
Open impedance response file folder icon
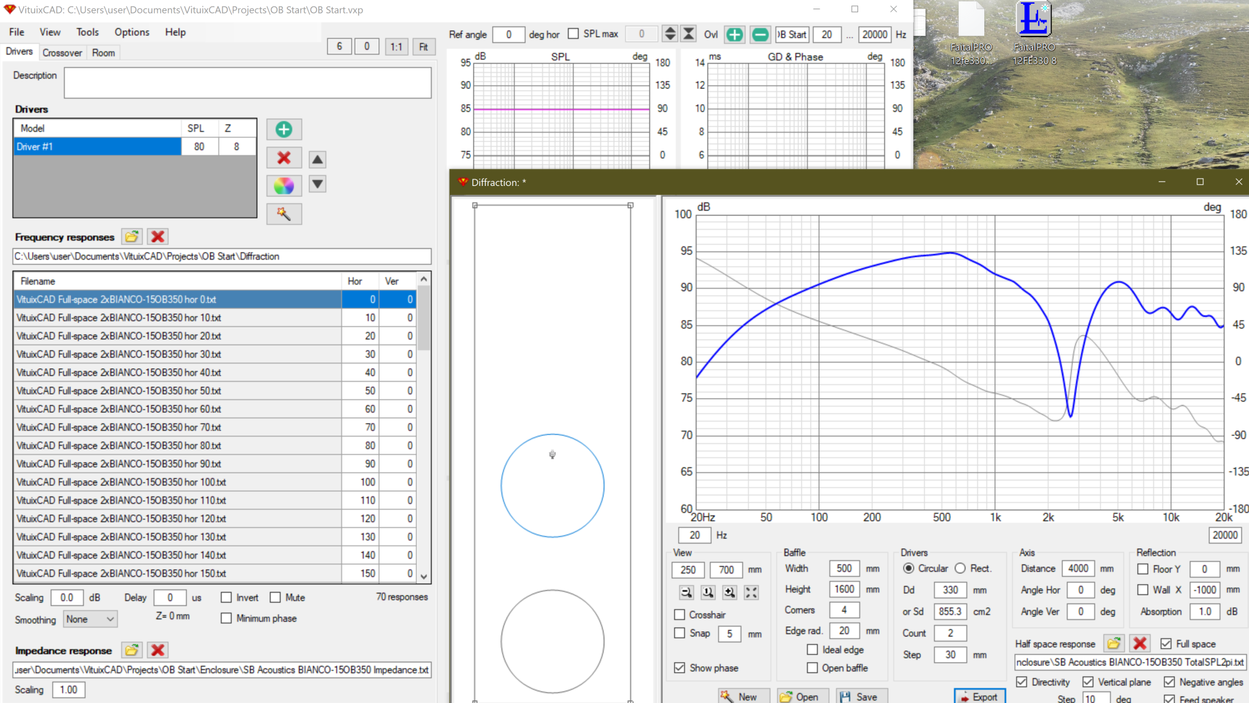(x=132, y=650)
